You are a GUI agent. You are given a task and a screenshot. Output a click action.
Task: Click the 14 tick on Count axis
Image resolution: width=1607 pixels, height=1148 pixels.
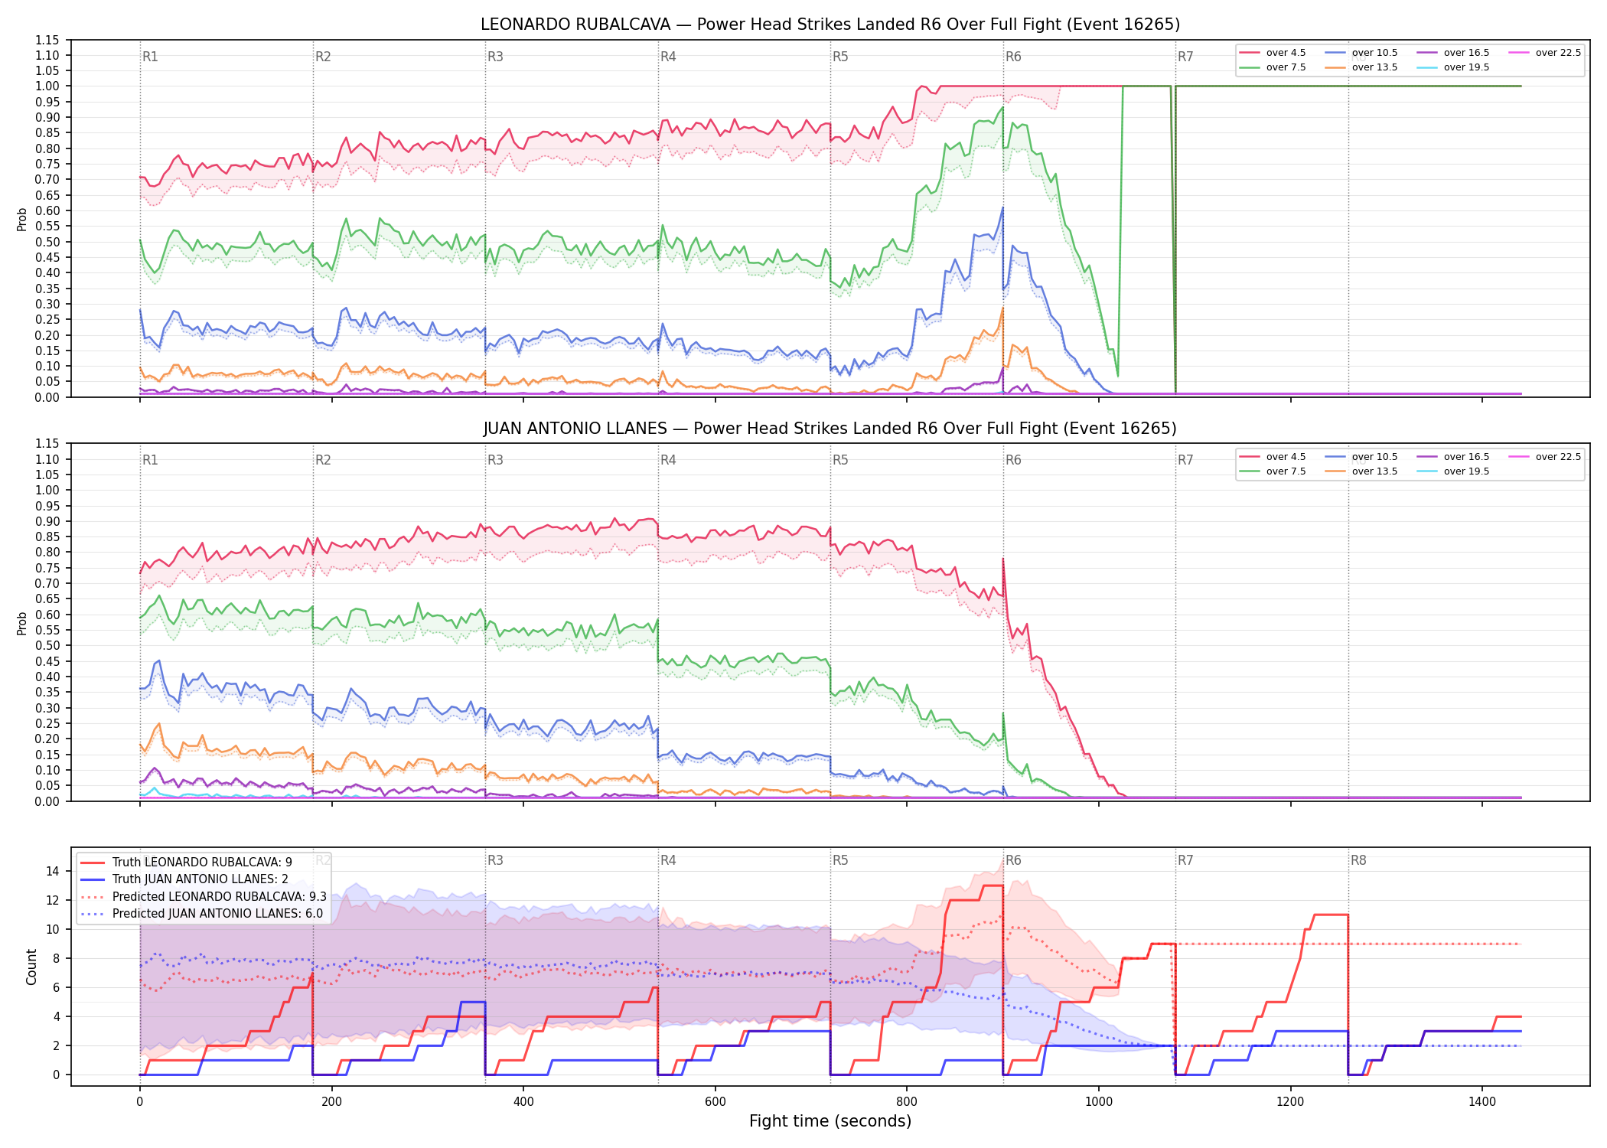[x=53, y=871]
